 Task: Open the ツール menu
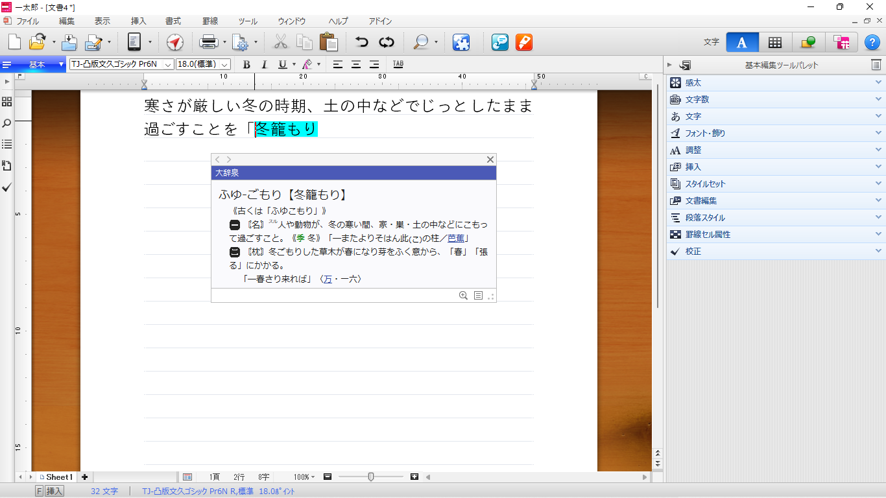tap(248, 21)
